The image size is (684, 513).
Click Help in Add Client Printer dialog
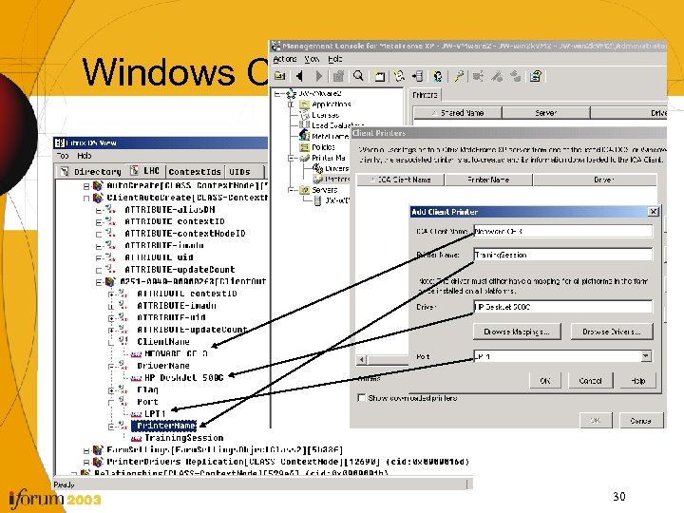(637, 380)
